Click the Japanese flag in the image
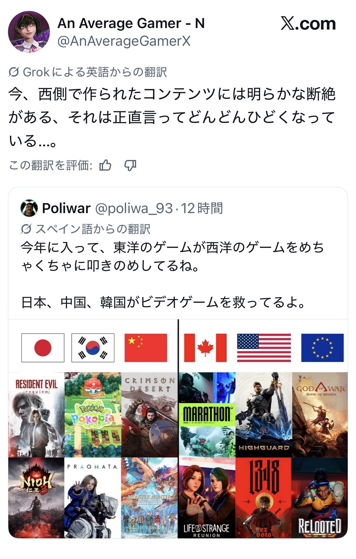 (x=43, y=348)
